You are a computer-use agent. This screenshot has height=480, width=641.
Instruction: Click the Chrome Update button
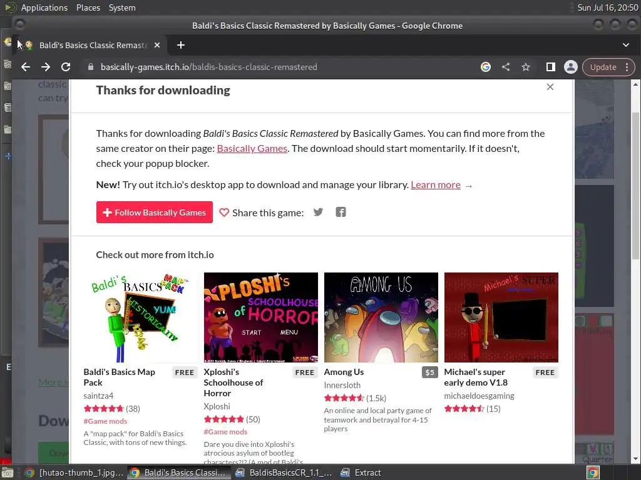[603, 67]
